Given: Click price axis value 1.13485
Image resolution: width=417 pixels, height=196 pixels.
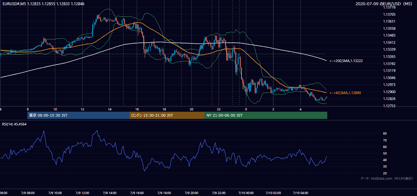Looking at the screenshot, I should 389,35.
